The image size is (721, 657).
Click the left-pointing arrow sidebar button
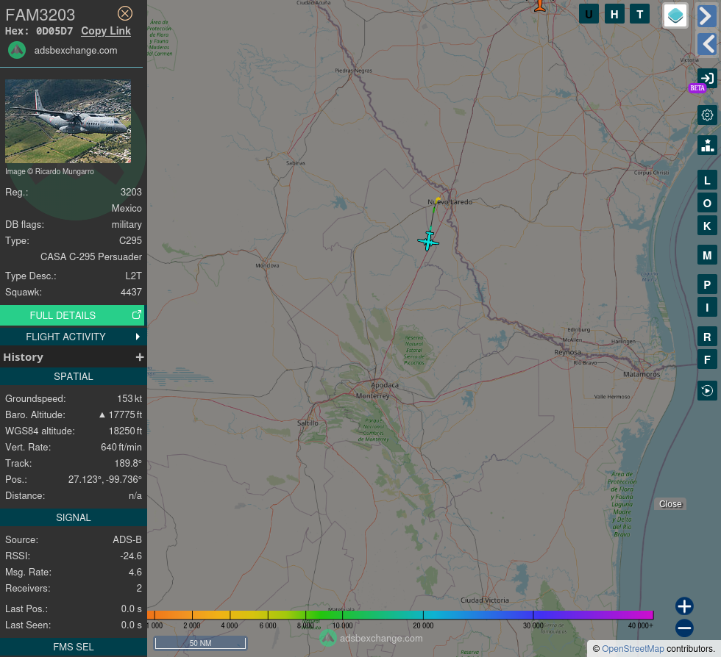click(x=707, y=45)
